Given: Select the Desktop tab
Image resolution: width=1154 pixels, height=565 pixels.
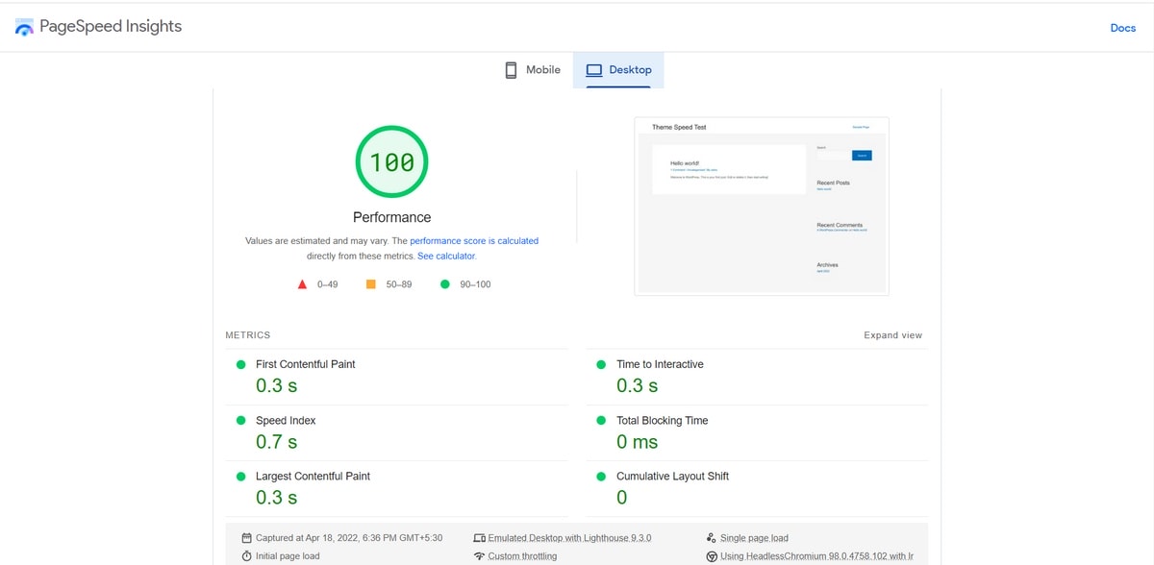Looking at the screenshot, I should (x=618, y=69).
